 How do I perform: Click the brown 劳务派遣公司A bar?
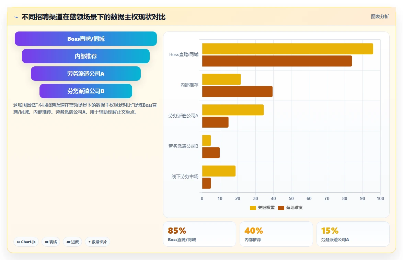coord(215,122)
